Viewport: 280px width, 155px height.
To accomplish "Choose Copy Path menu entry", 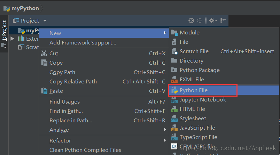I will tap(104, 72).
